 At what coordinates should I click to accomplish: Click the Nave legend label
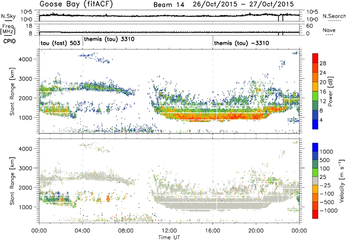(329, 30)
